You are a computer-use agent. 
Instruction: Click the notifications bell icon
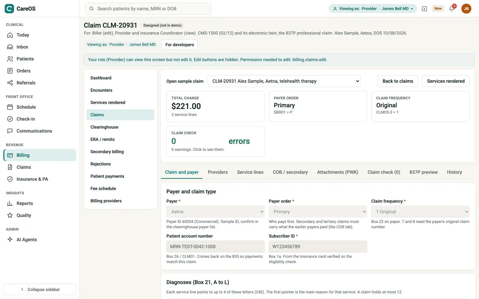pos(452,9)
